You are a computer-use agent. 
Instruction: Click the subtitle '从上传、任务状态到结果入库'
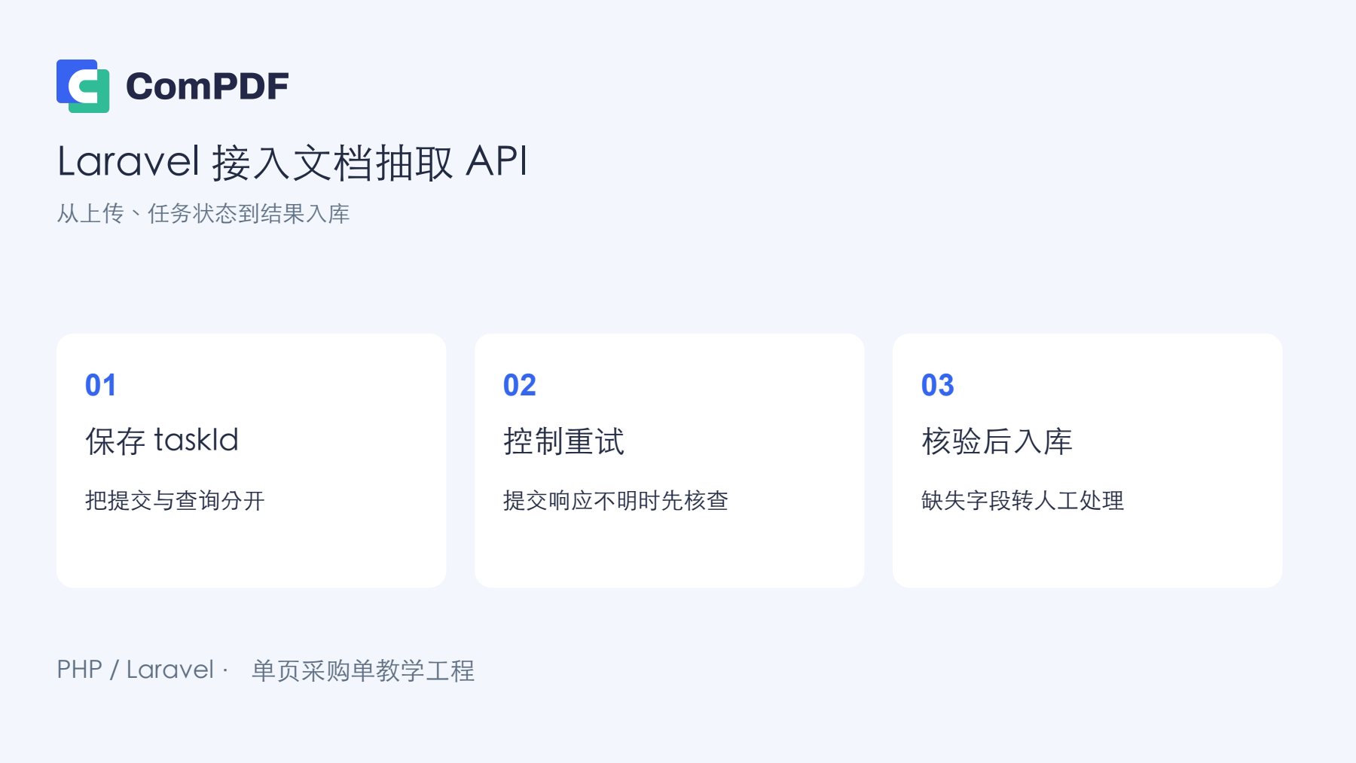[203, 214]
